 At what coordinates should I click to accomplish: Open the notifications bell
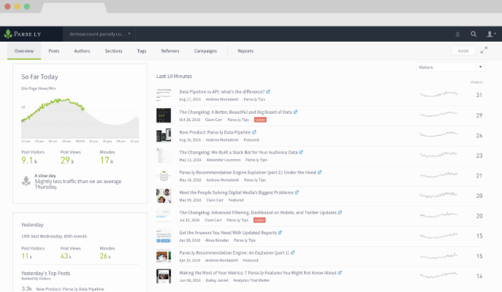point(458,34)
